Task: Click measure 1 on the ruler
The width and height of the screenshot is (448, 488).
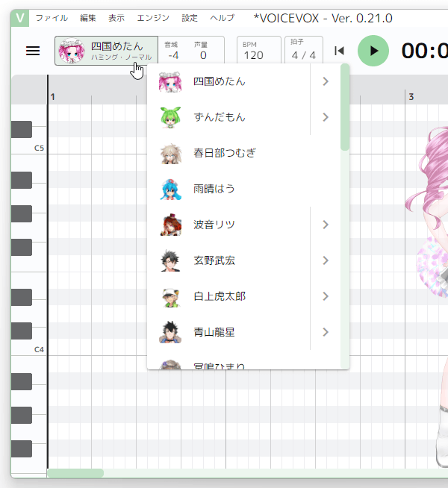Action: coord(52,97)
